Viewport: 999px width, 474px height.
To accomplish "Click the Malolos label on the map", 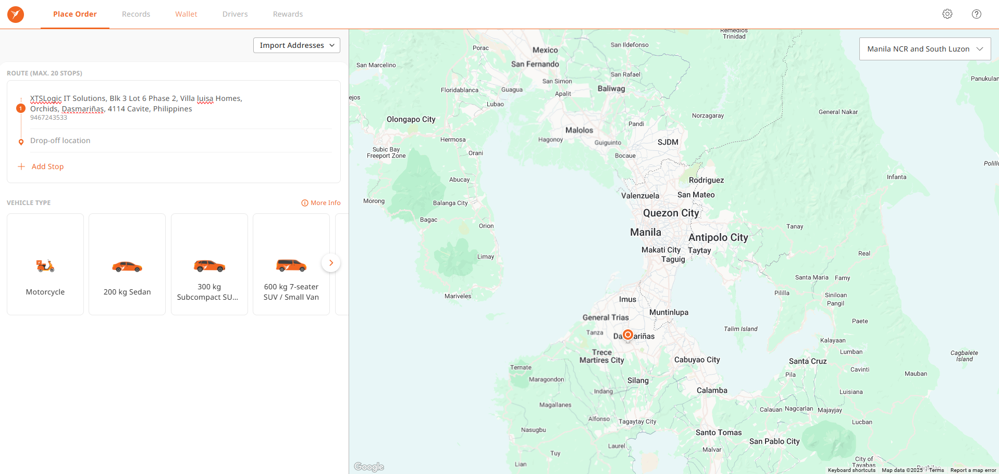I will pos(579,130).
